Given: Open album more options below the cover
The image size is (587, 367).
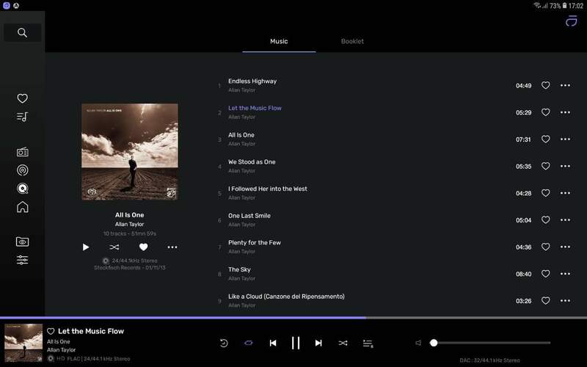Looking at the screenshot, I should tap(172, 247).
